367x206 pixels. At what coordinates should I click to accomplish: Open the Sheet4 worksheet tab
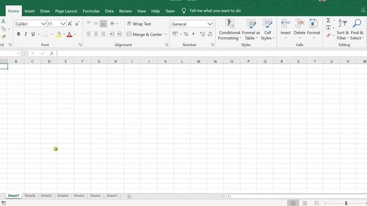(63, 196)
